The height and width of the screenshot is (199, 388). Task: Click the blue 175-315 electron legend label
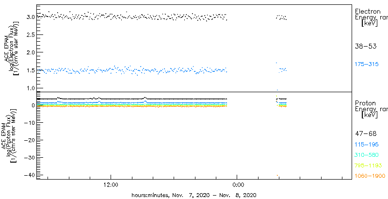tap(367, 65)
